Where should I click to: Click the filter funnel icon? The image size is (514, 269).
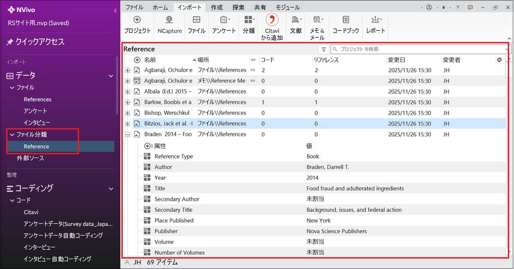pos(324,49)
